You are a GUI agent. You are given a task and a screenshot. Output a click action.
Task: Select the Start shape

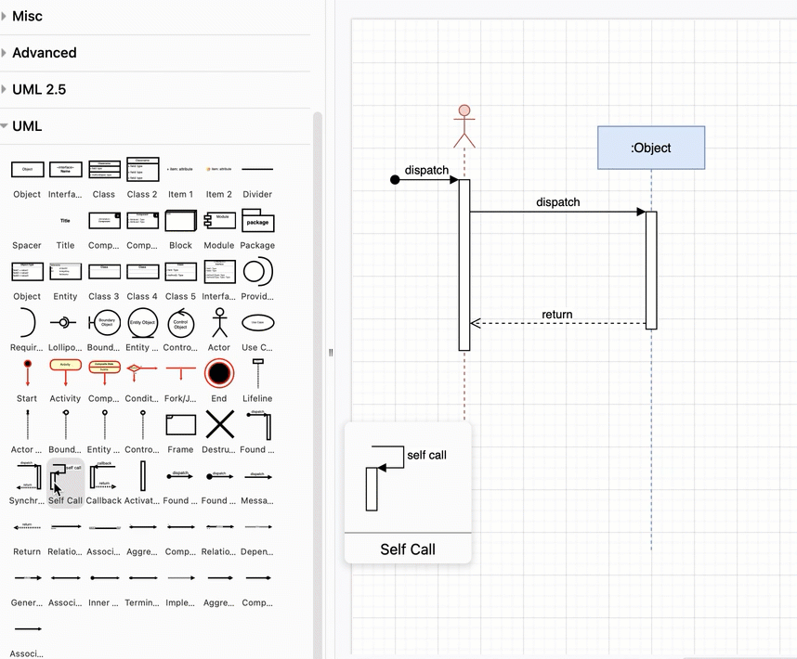[x=27, y=373]
